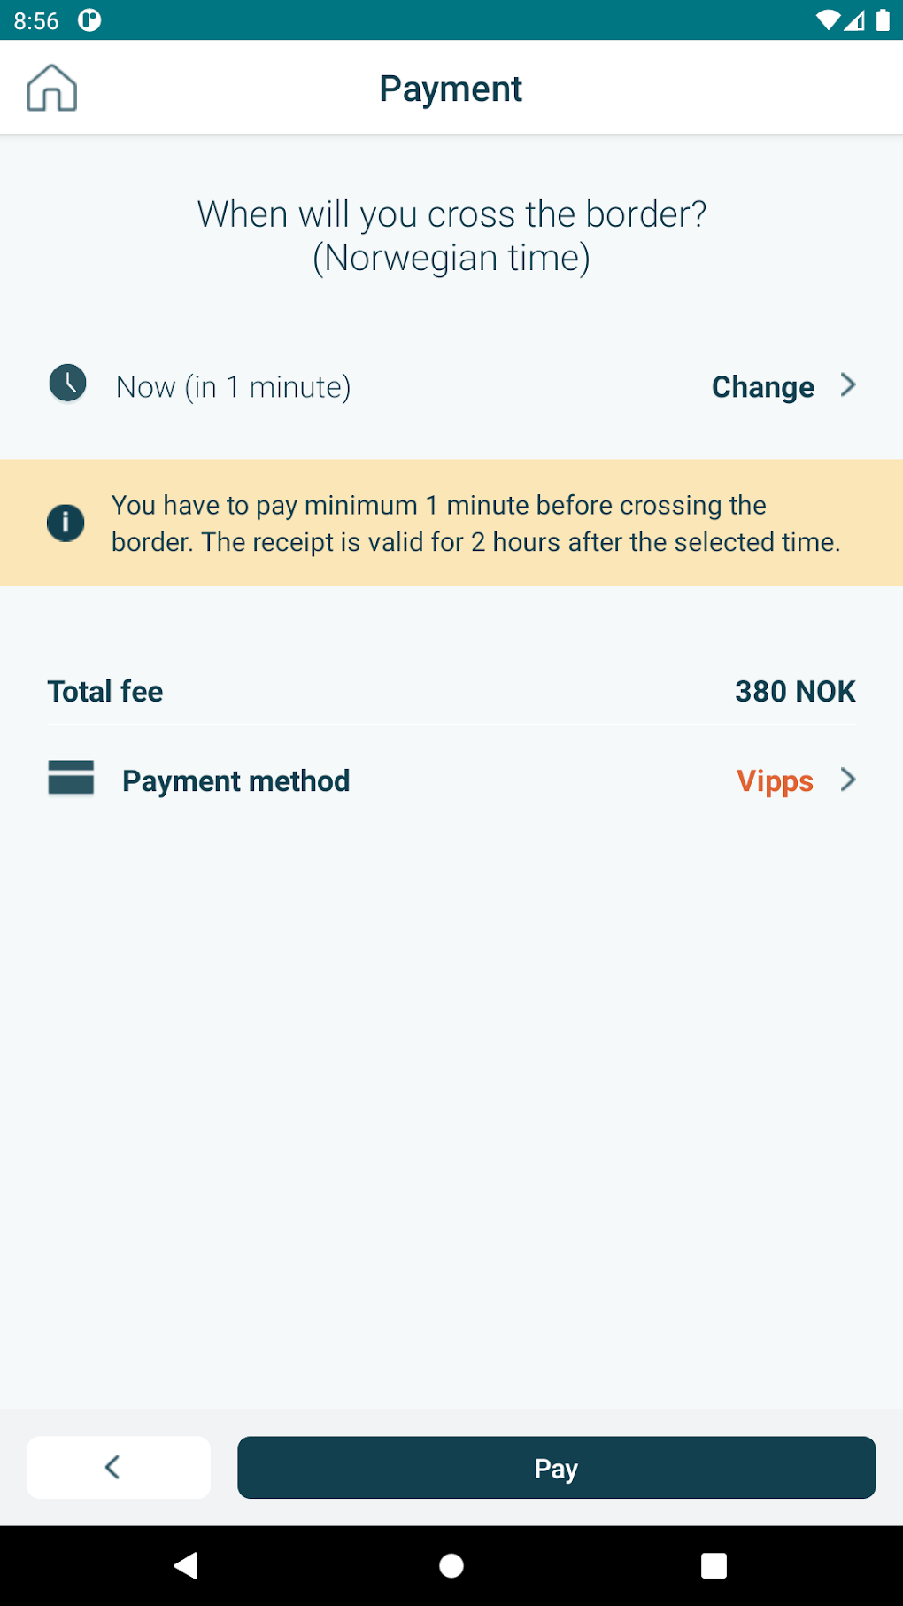The width and height of the screenshot is (903, 1606).
Task: Tap the battery status icon
Action: [883, 20]
